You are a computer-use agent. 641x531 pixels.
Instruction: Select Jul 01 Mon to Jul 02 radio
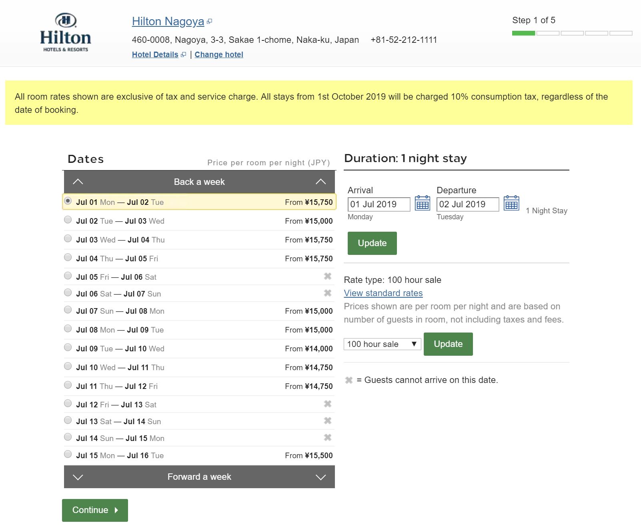[x=68, y=201]
